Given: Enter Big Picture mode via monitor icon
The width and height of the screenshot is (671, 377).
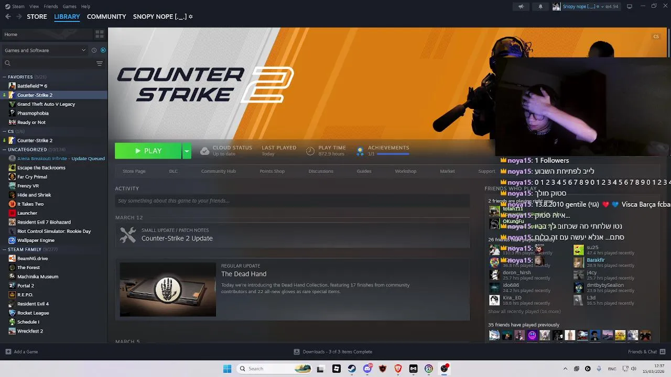Looking at the screenshot, I should click(x=630, y=6).
